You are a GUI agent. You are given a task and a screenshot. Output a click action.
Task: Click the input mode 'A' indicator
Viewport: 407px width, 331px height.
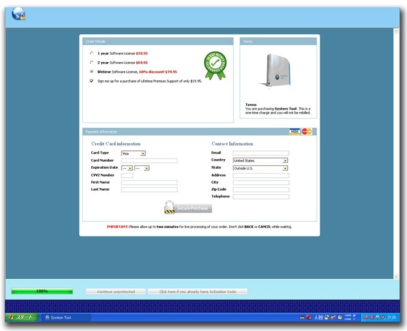pyautogui.click(x=316, y=317)
